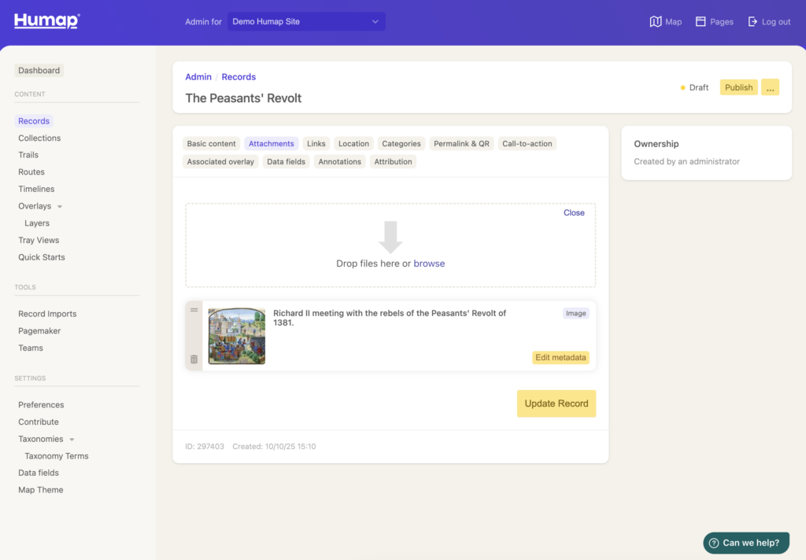Open the Demo Humap Site dropdown
The image size is (806, 560).
pyautogui.click(x=306, y=21)
